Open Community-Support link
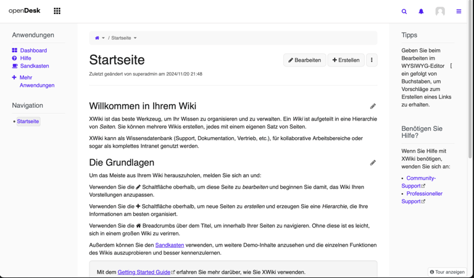The image size is (474, 278). point(418,182)
